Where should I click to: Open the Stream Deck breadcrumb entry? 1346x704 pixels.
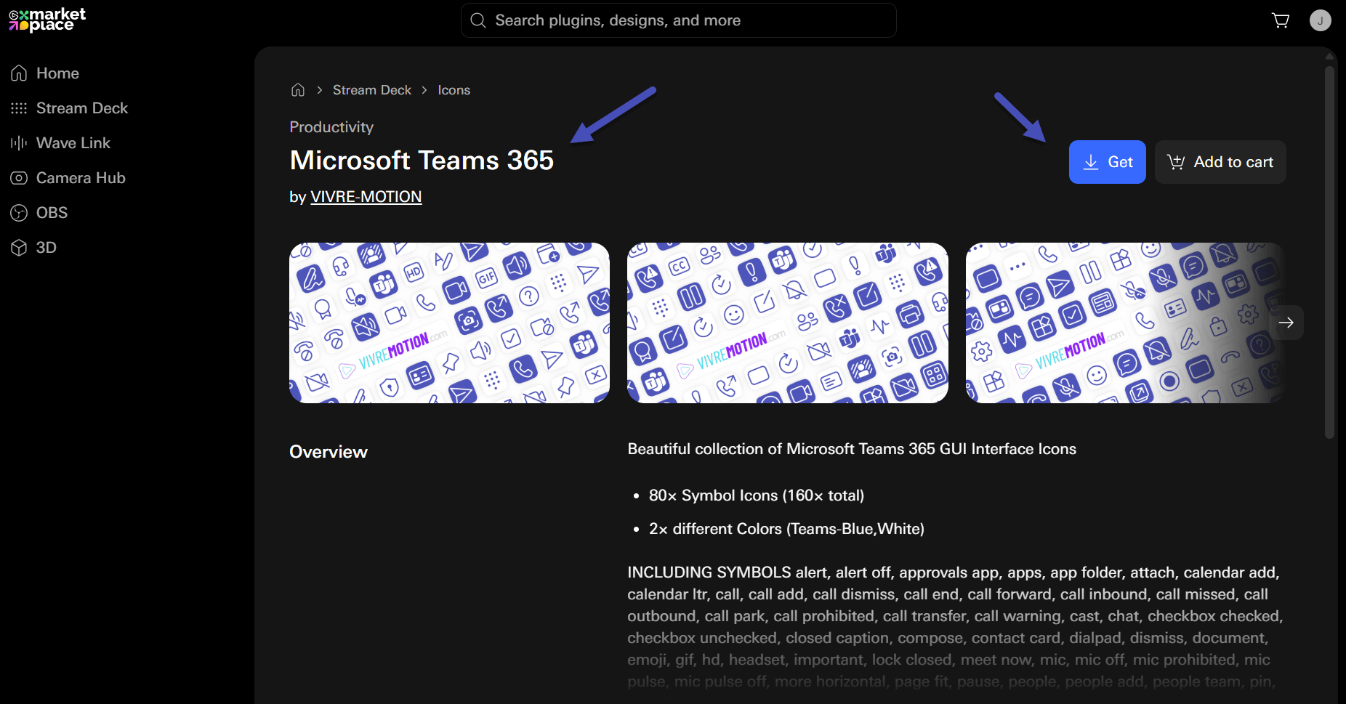point(371,89)
